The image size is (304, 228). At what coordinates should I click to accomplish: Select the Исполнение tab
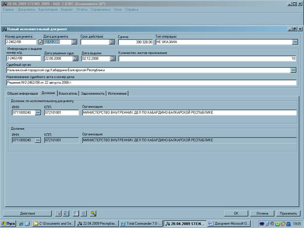pos(117,93)
